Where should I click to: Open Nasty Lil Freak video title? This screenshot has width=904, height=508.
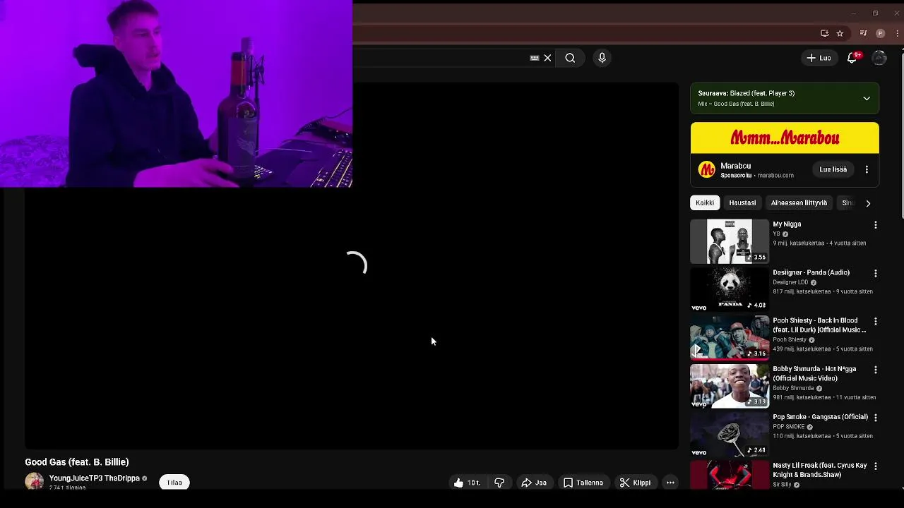819,470
